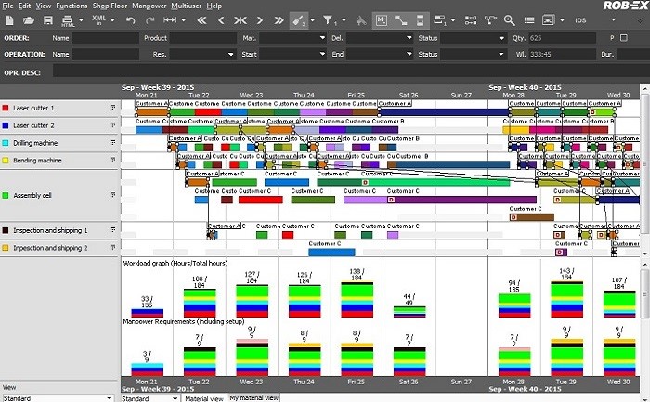Open the order Del. dropdown

[409, 38]
